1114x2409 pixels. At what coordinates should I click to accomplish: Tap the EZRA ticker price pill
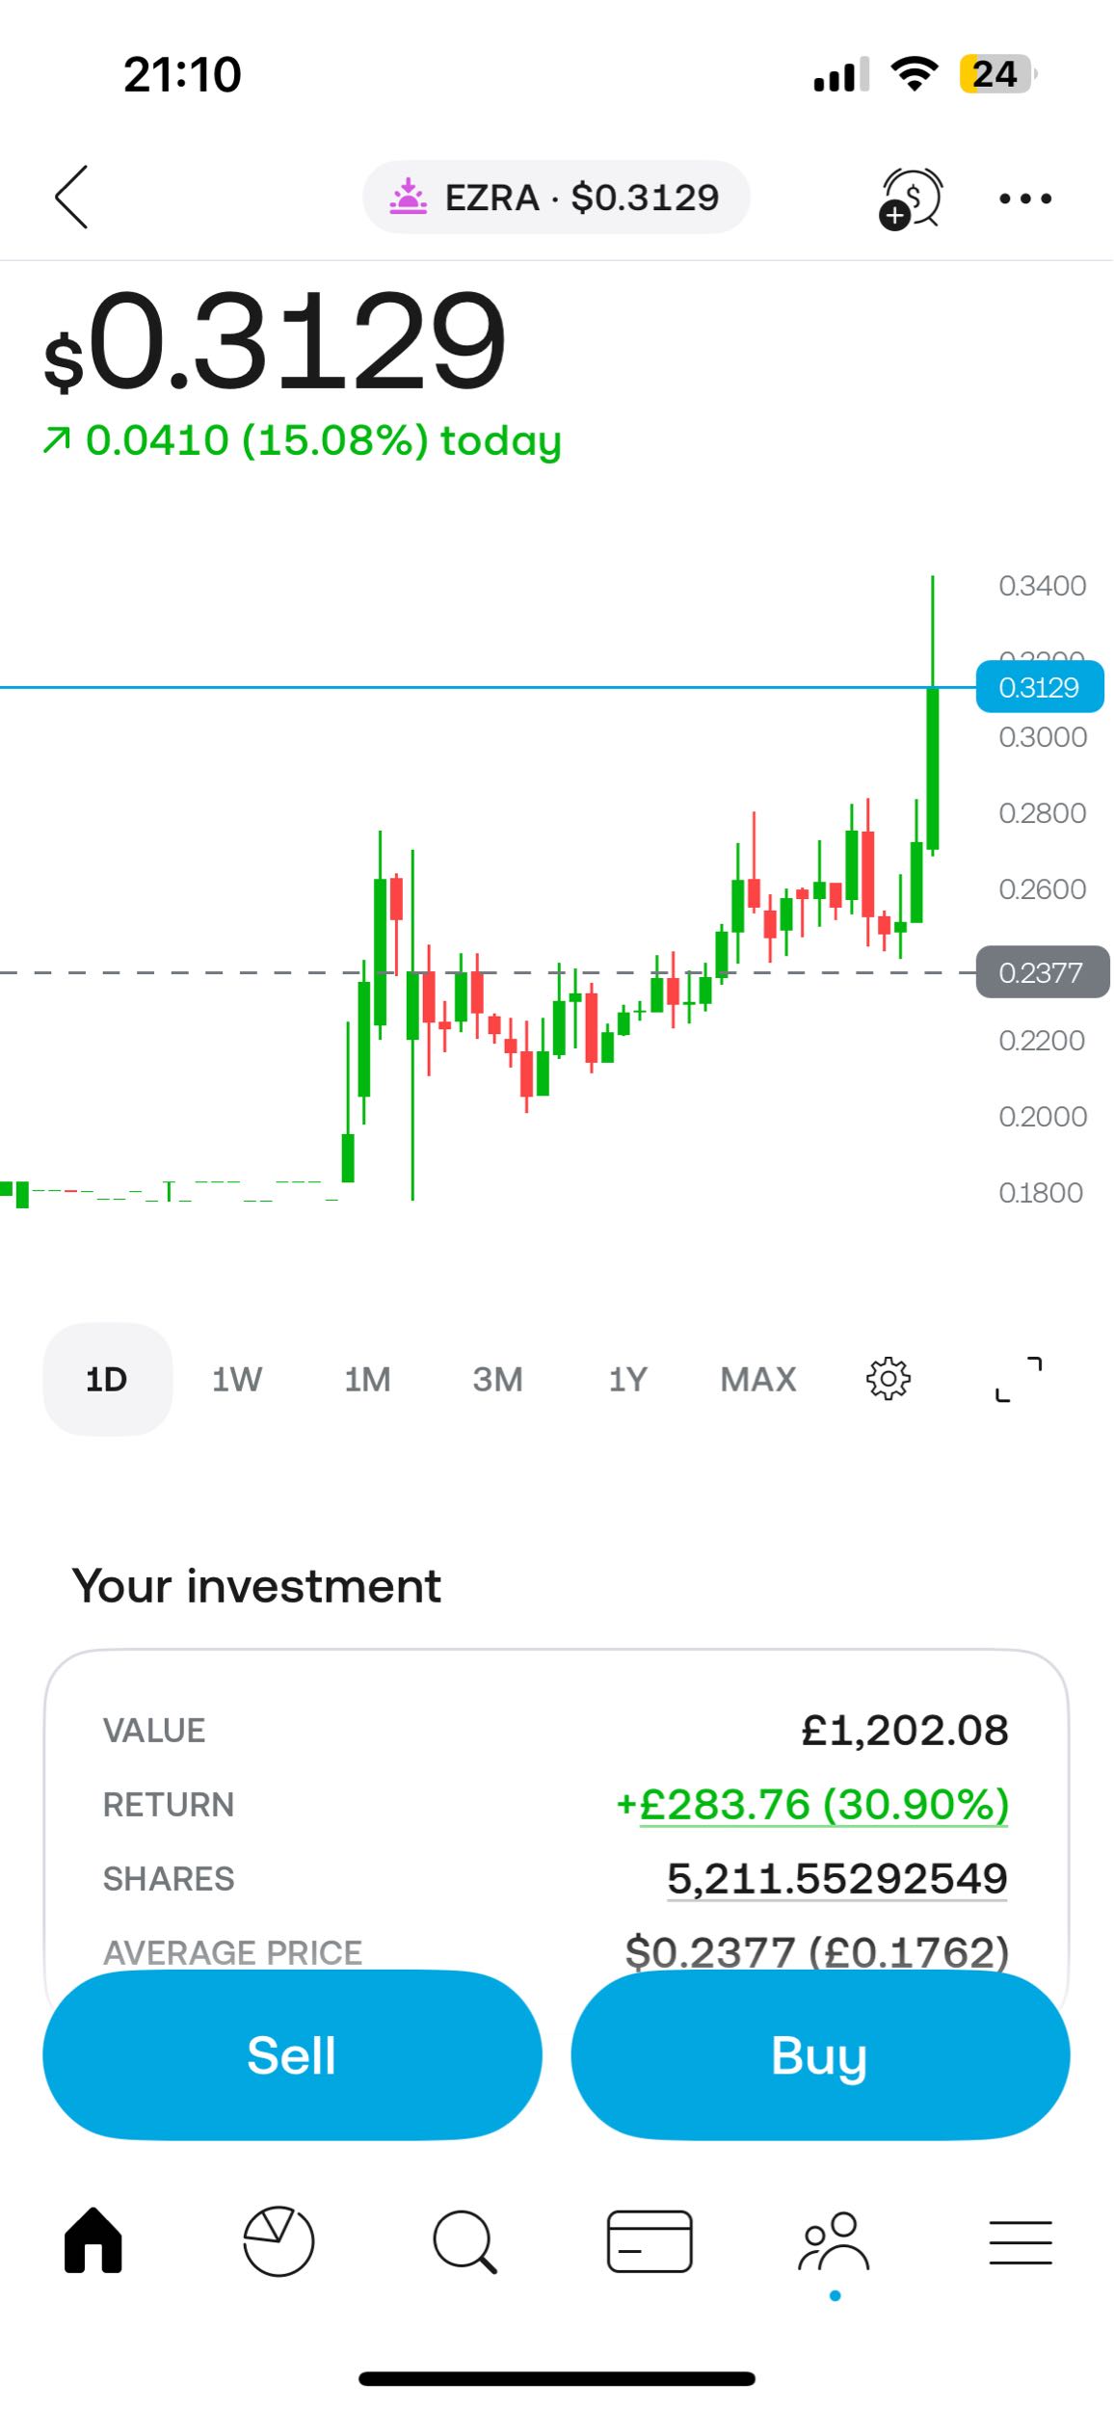tap(556, 198)
